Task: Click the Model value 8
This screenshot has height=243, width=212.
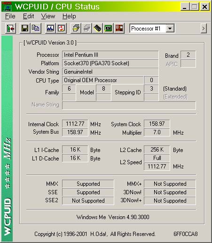Action: click(103, 89)
